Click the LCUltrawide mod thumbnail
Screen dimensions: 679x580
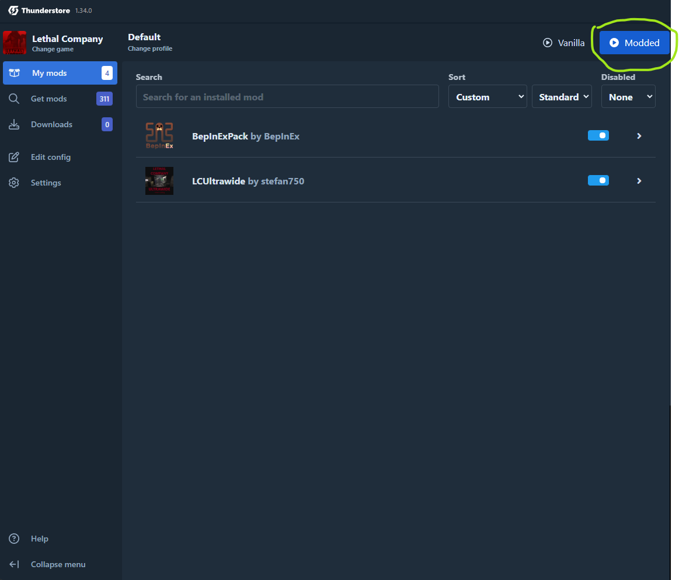coord(159,181)
